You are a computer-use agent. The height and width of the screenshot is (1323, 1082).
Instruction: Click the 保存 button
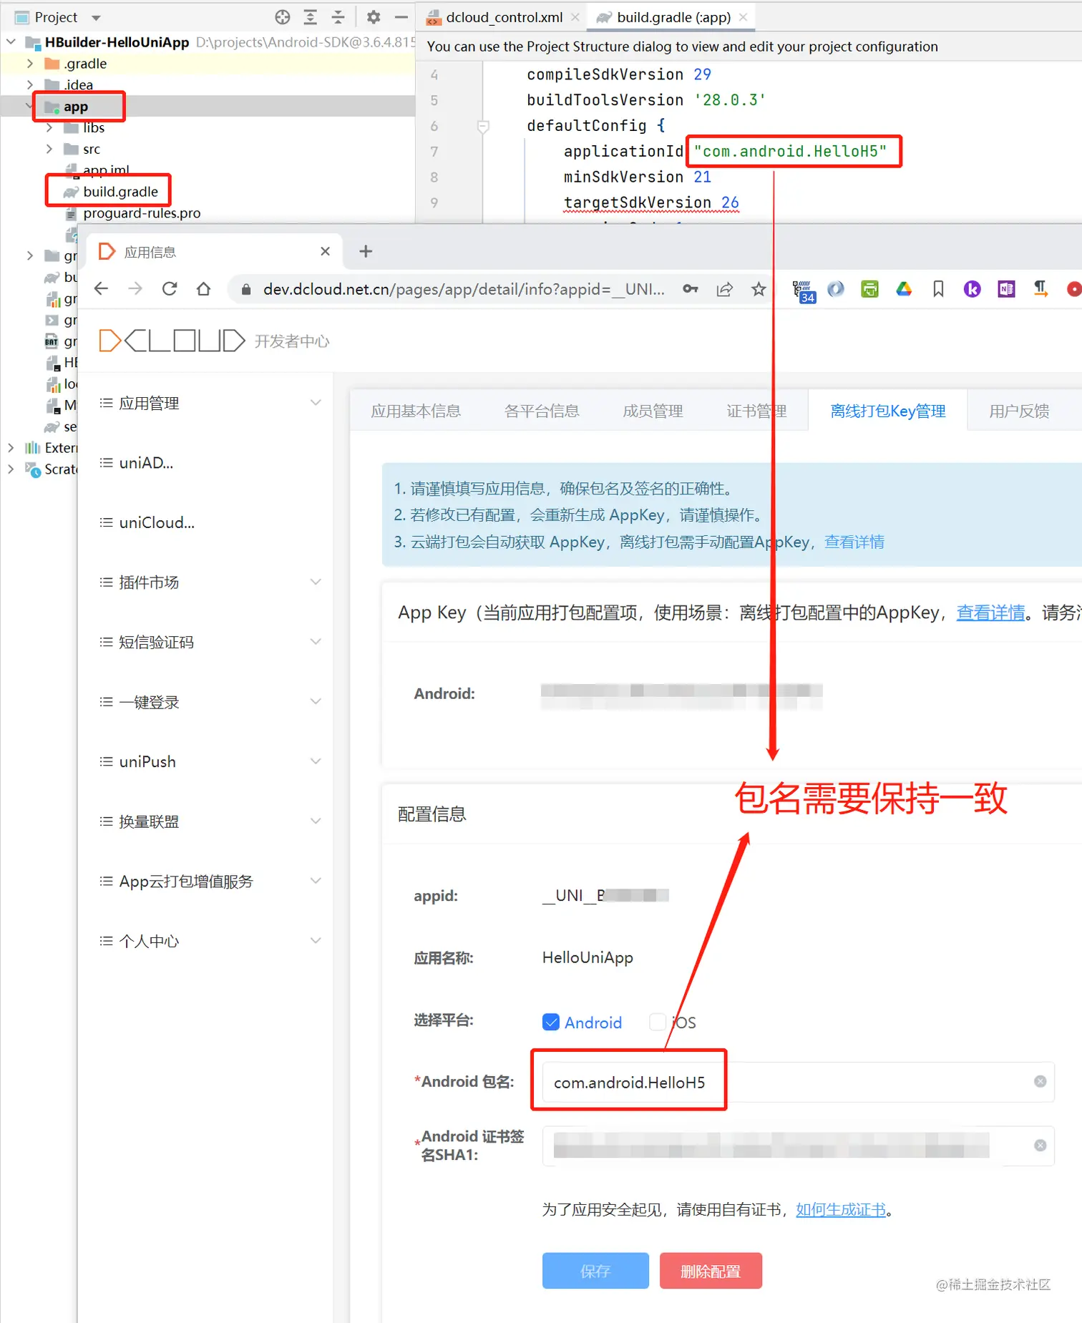pyautogui.click(x=595, y=1270)
